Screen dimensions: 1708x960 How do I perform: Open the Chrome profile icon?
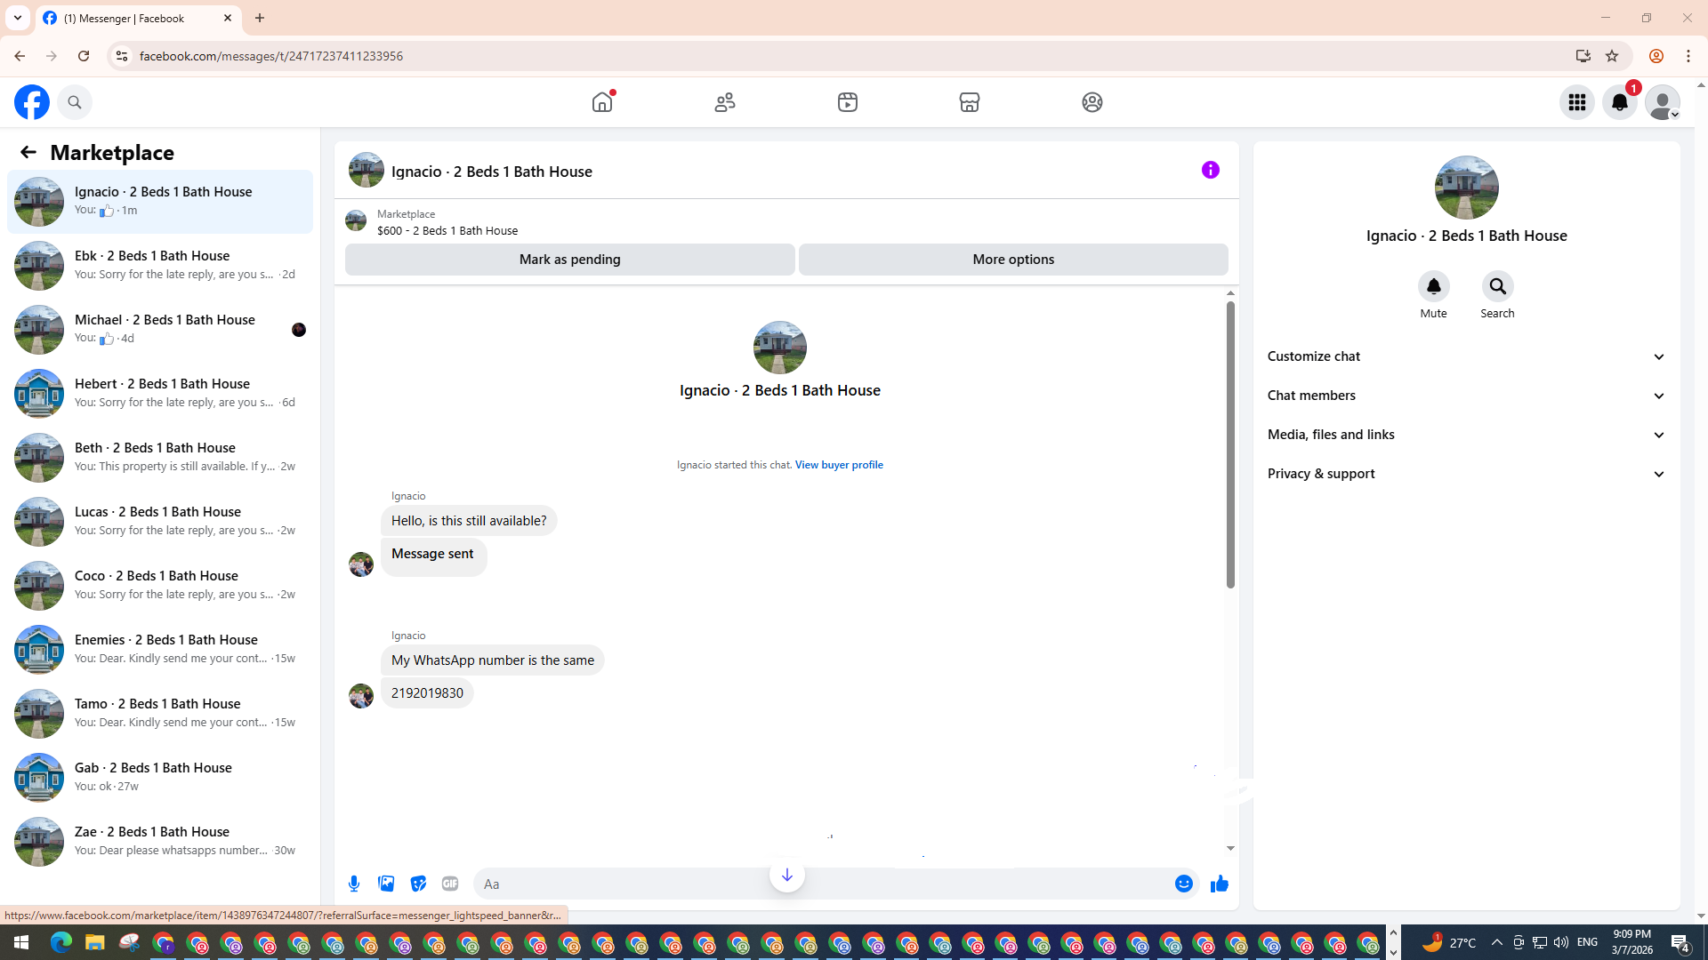pyautogui.click(x=1656, y=56)
